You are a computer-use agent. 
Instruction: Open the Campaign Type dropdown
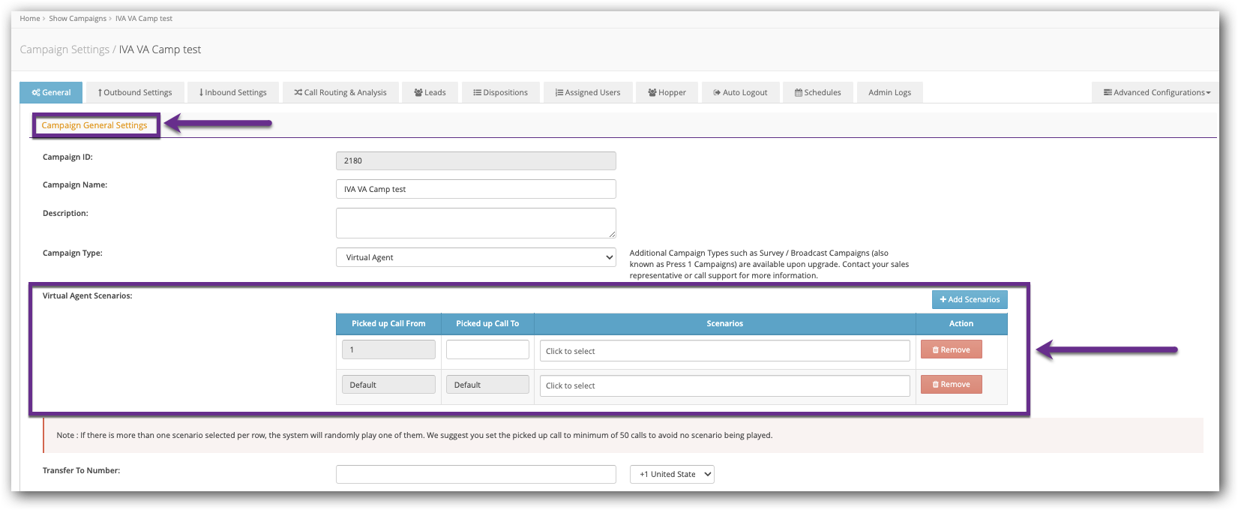point(475,257)
